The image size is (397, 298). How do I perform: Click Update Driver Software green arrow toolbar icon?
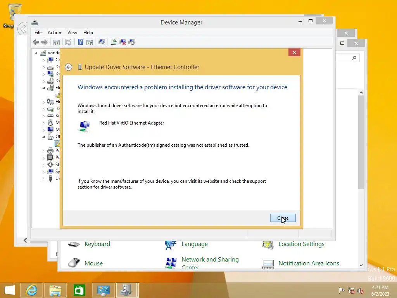(114, 42)
